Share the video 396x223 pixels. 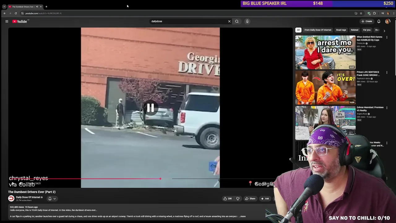tap(250, 199)
